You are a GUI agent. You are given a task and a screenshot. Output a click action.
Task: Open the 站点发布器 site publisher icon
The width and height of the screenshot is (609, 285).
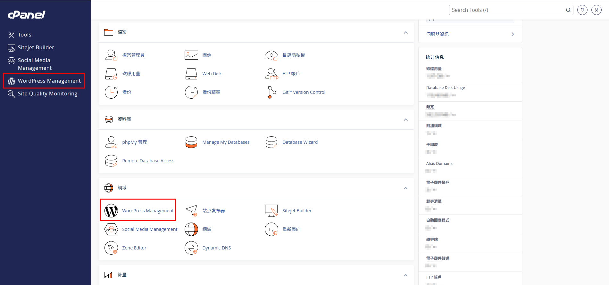pyautogui.click(x=191, y=211)
